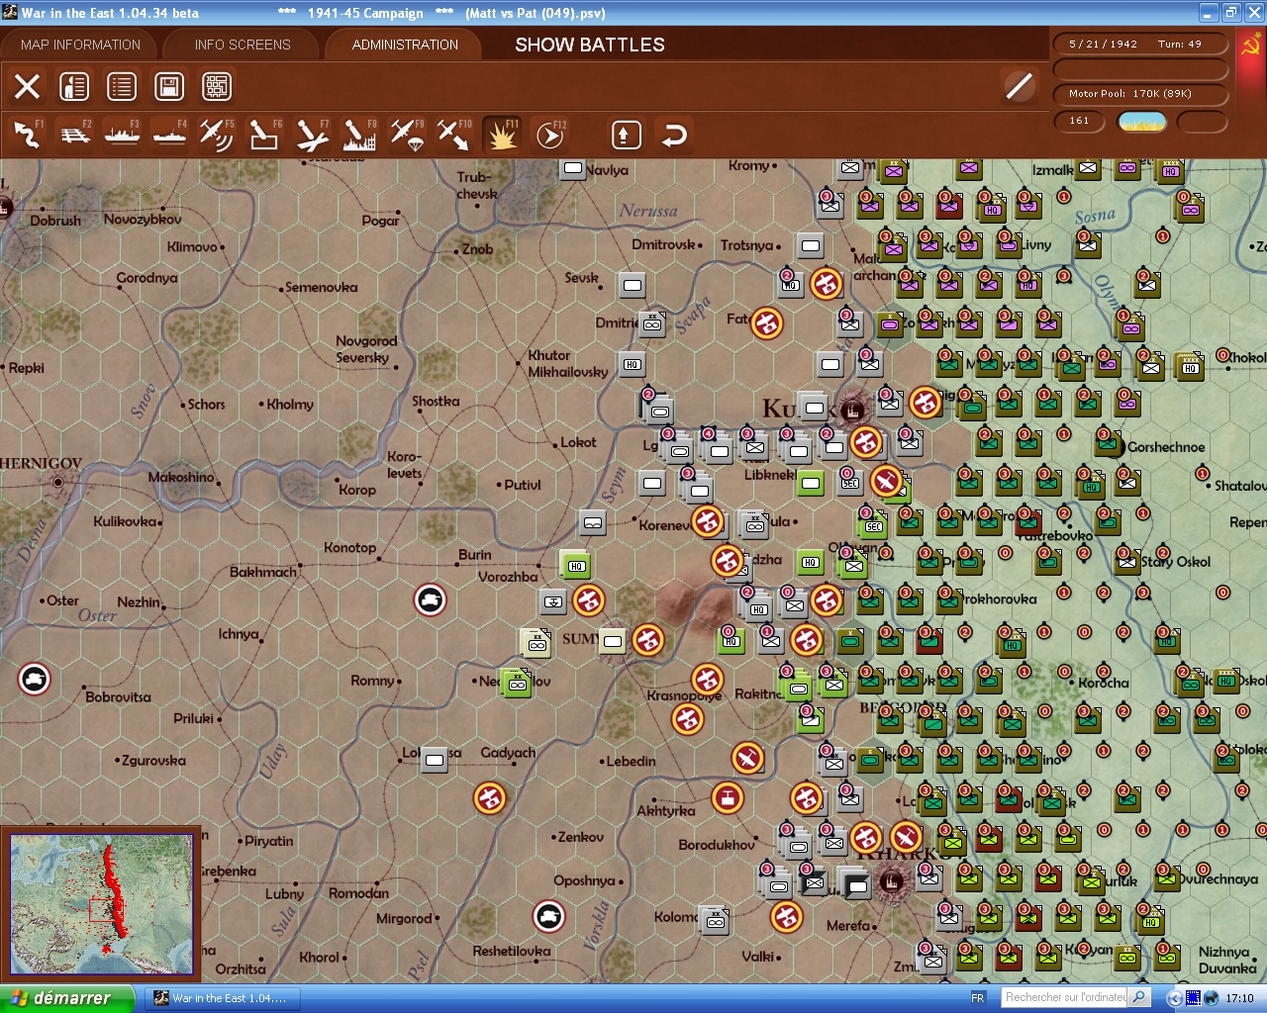1267x1013 pixels.
Task: Click the date and turn display
Action: pos(1140,45)
